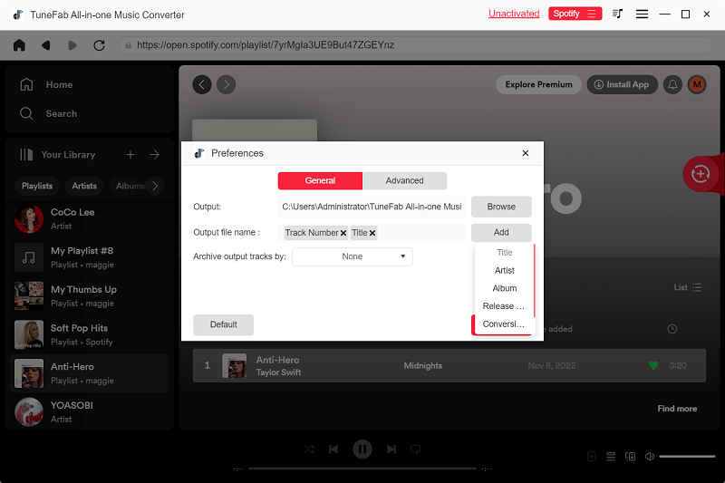Screen dimensions: 725x483
Task: Open Search in Spotify sidebar
Action: tap(61, 113)
